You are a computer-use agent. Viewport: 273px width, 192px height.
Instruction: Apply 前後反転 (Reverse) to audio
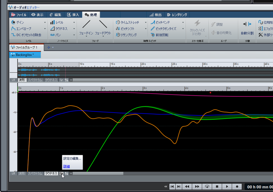(160, 35)
